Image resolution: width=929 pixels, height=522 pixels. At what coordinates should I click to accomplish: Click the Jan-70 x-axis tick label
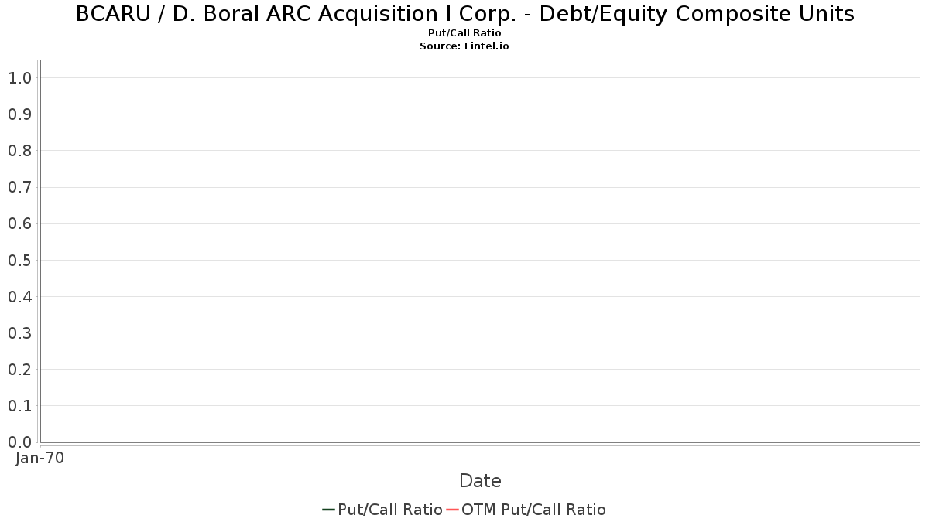tap(39, 458)
